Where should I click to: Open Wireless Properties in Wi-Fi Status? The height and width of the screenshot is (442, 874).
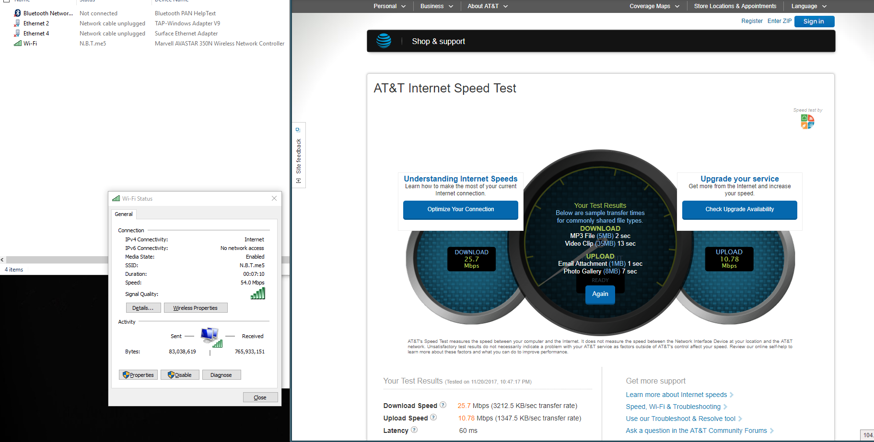click(195, 308)
